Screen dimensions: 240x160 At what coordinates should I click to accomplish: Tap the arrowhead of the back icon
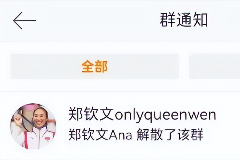(x=18, y=21)
